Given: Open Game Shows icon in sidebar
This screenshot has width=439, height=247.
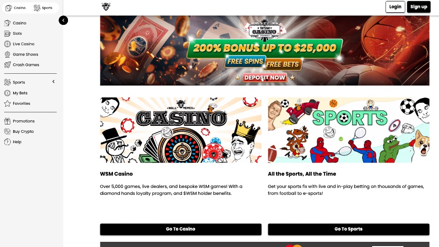Looking at the screenshot, I should tap(8, 54).
